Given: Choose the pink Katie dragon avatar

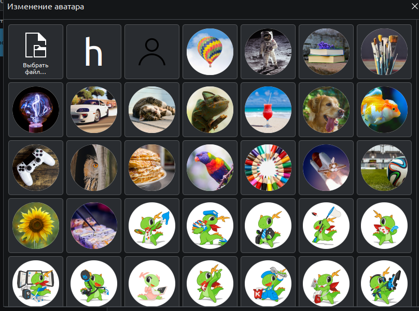Looking at the screenshot, I should coord(152,282).
